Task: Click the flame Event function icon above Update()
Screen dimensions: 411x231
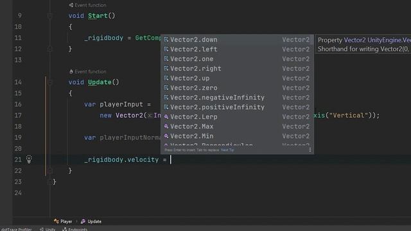Action: pos(71,71)
